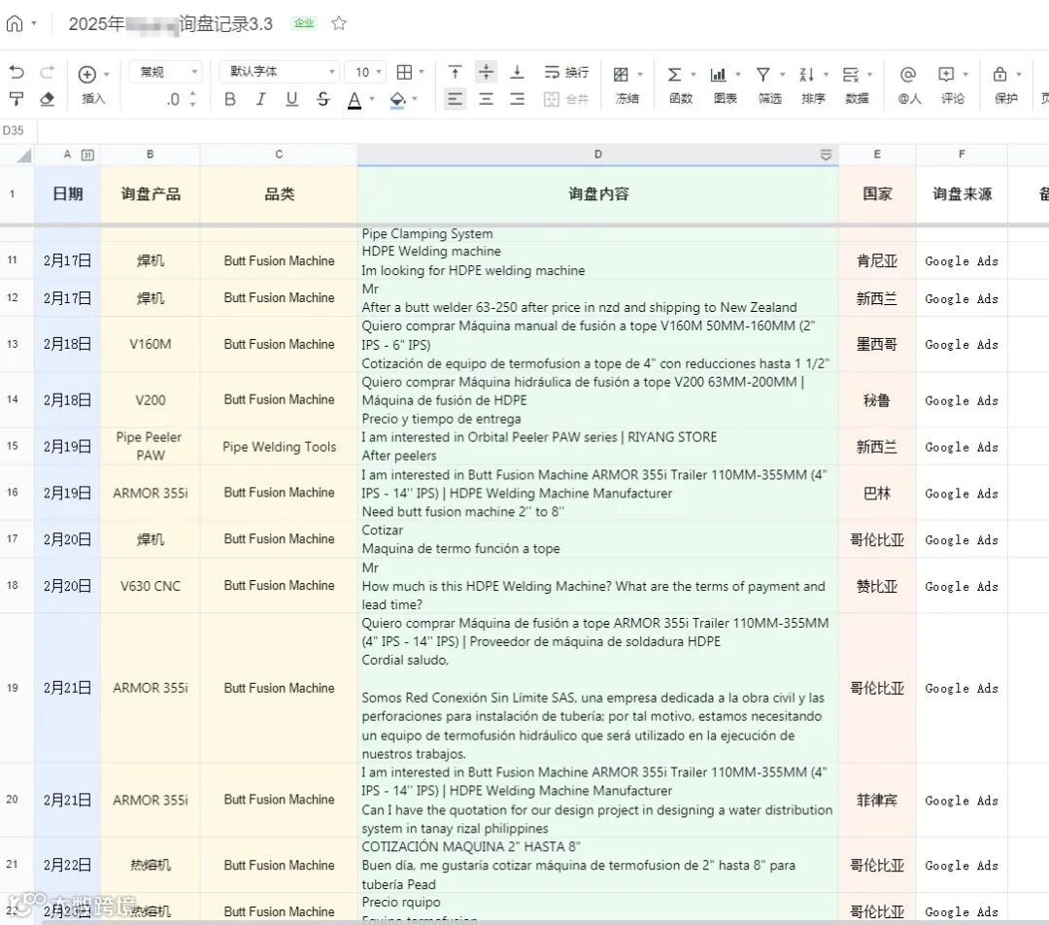
Task: Open the font size dropdown showing 10
Action: tap(366, 72)
